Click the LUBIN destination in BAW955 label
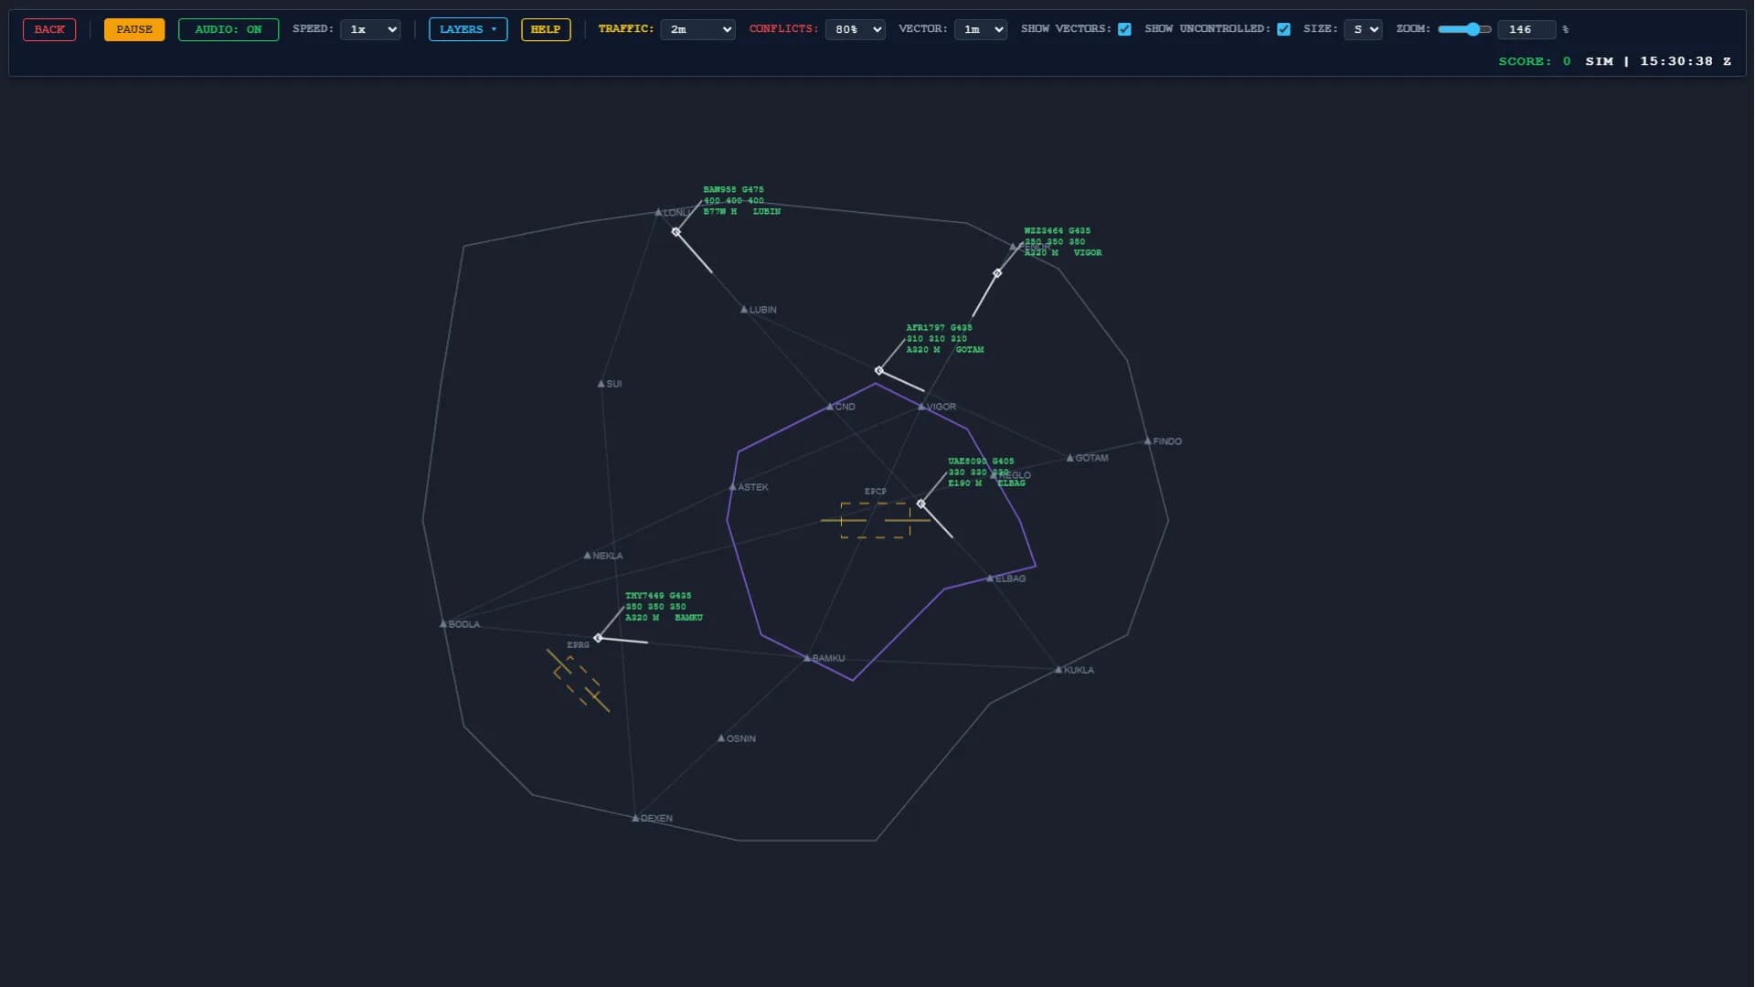 pyautogui.click(x=767, y=212)
